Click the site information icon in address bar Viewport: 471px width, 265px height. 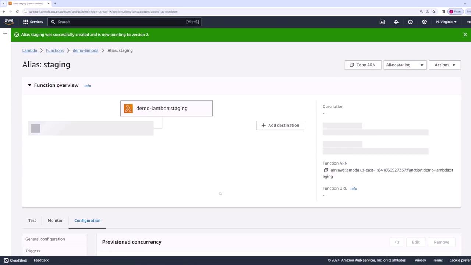point(25,11)
